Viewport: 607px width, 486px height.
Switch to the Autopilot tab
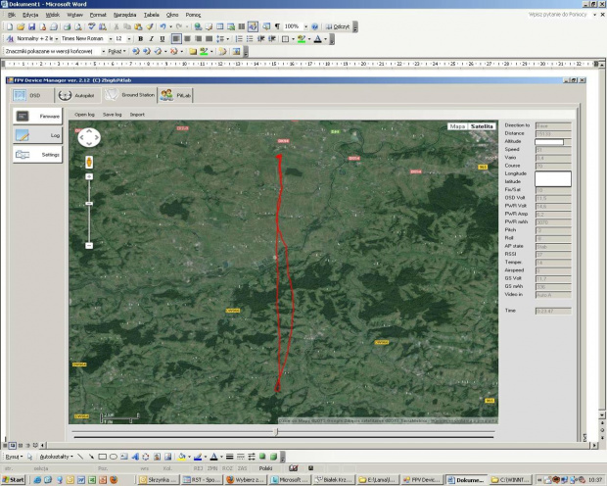coord(76,95)
